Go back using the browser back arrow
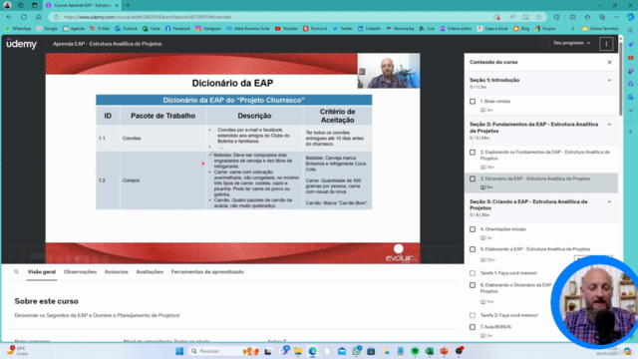The height and width of the screenshot is (359, 638). (x=9, y=17)
